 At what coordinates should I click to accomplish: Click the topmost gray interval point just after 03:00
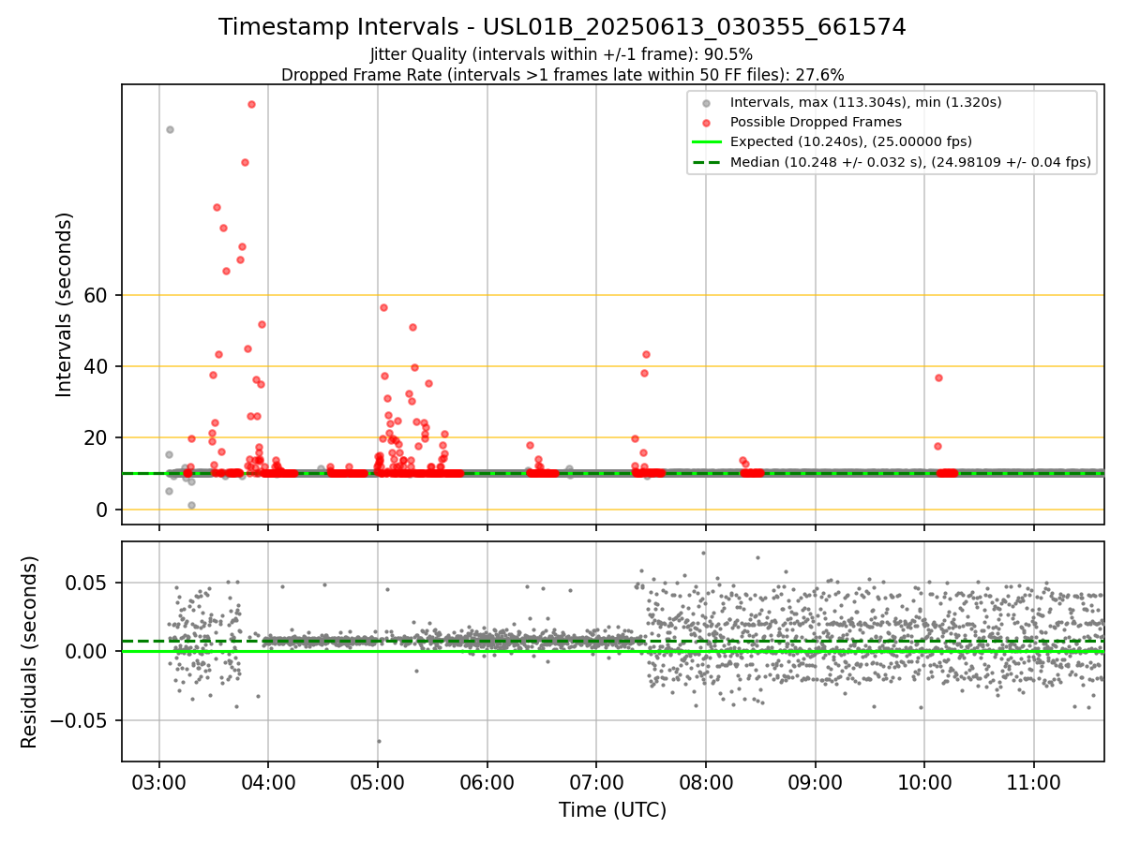click(170, 129)
